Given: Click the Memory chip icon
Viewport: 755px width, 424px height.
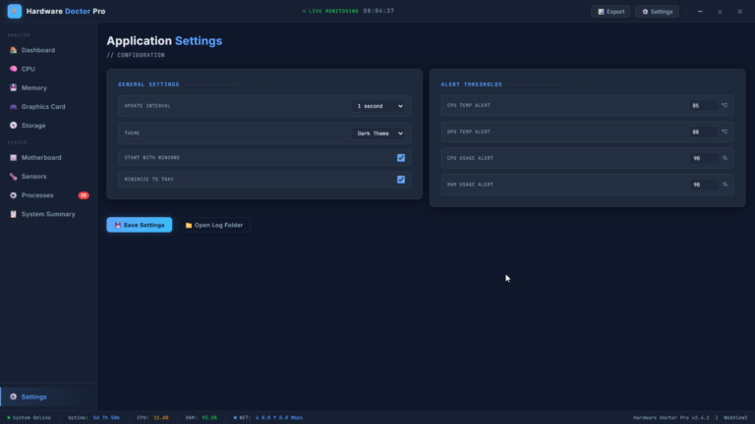Looking at the screenshot, I should click(x=13, y=87).
